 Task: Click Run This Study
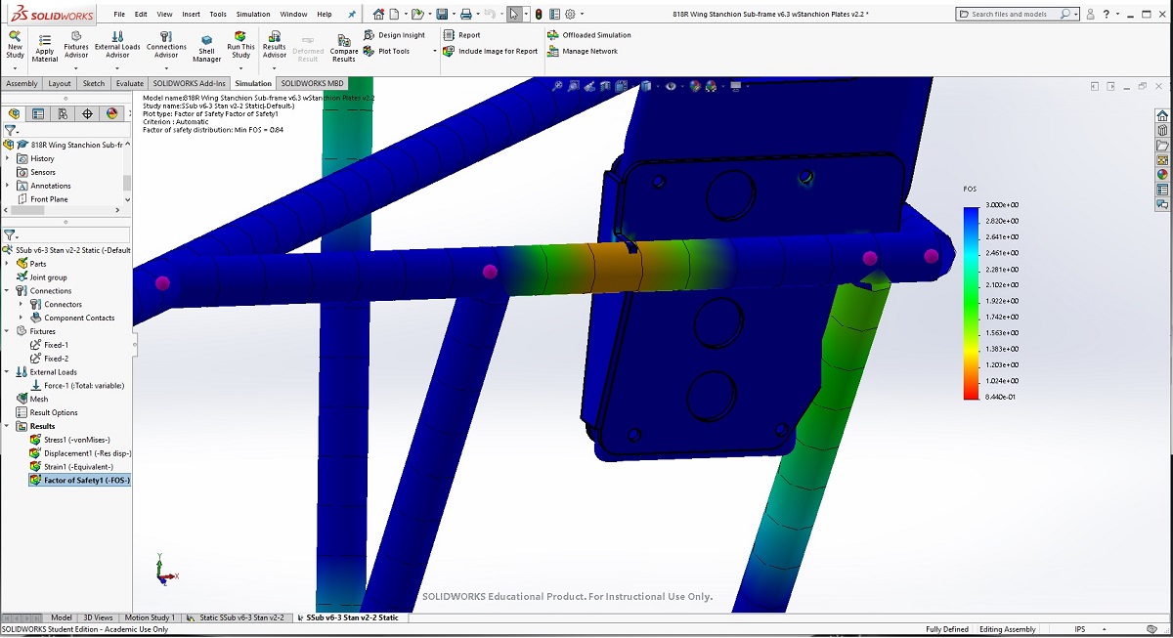pos(240,44)
